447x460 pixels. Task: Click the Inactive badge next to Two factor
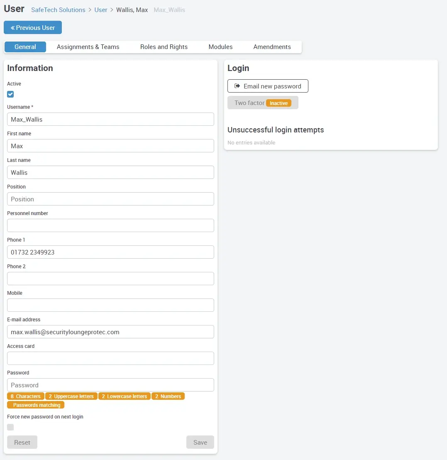279,103
